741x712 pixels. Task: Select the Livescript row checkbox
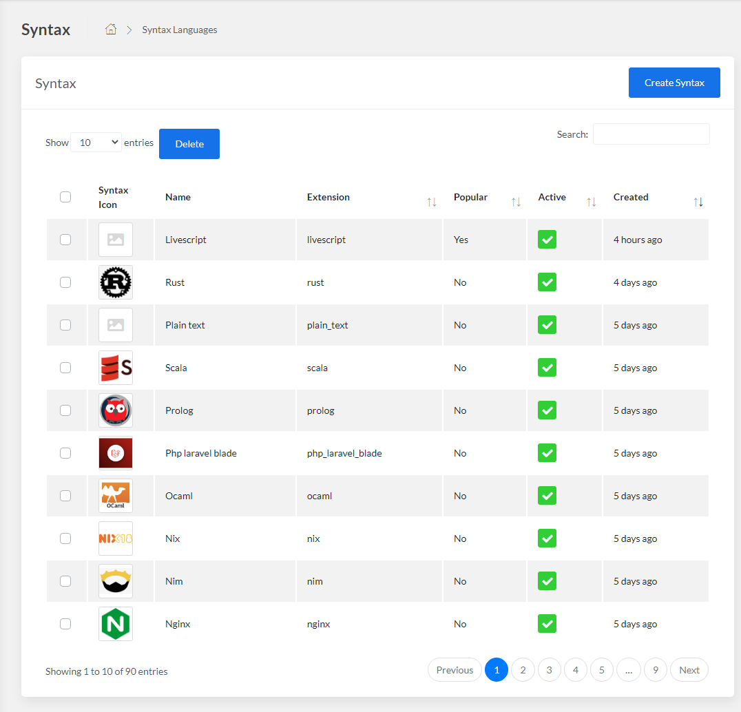[x=65, y=240]
